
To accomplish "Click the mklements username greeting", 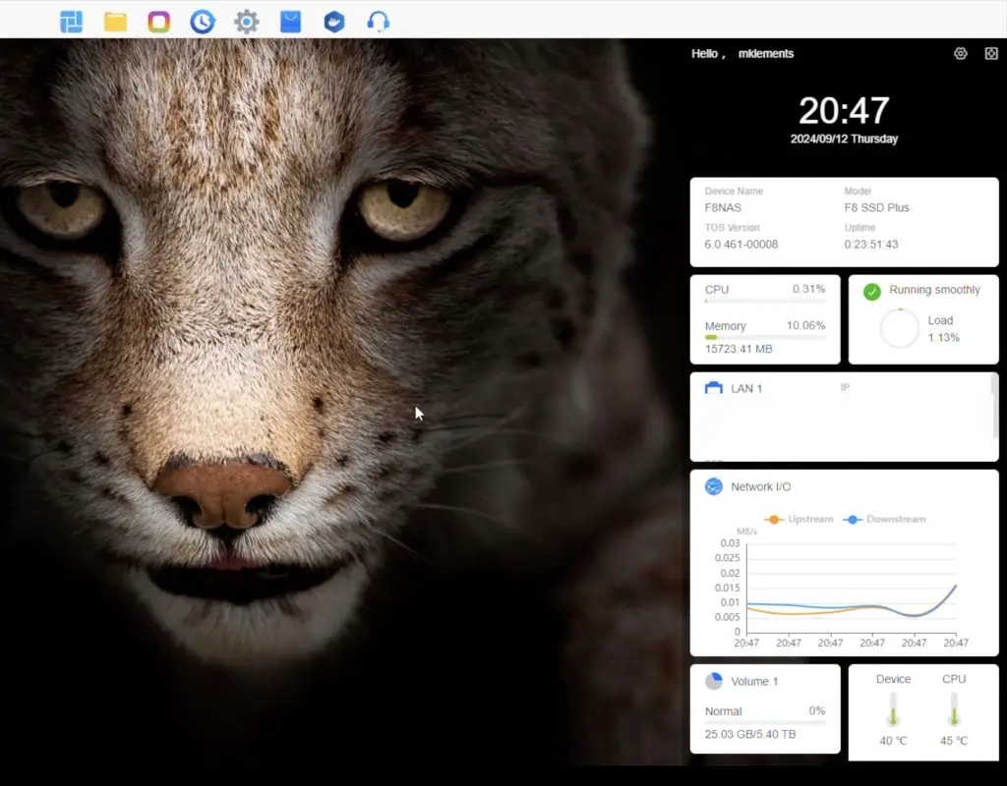I will [x=765, y=54].
